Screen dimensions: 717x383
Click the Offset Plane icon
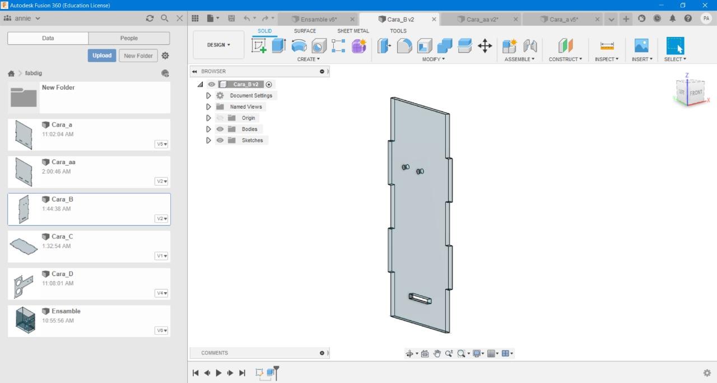pos(566,46)
